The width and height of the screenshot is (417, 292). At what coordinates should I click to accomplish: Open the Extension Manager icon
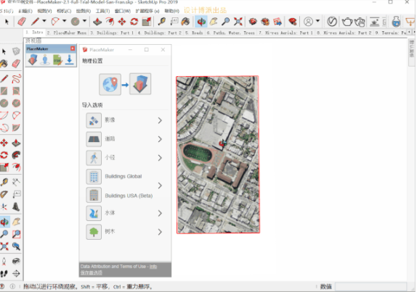[x=293, y=22]
